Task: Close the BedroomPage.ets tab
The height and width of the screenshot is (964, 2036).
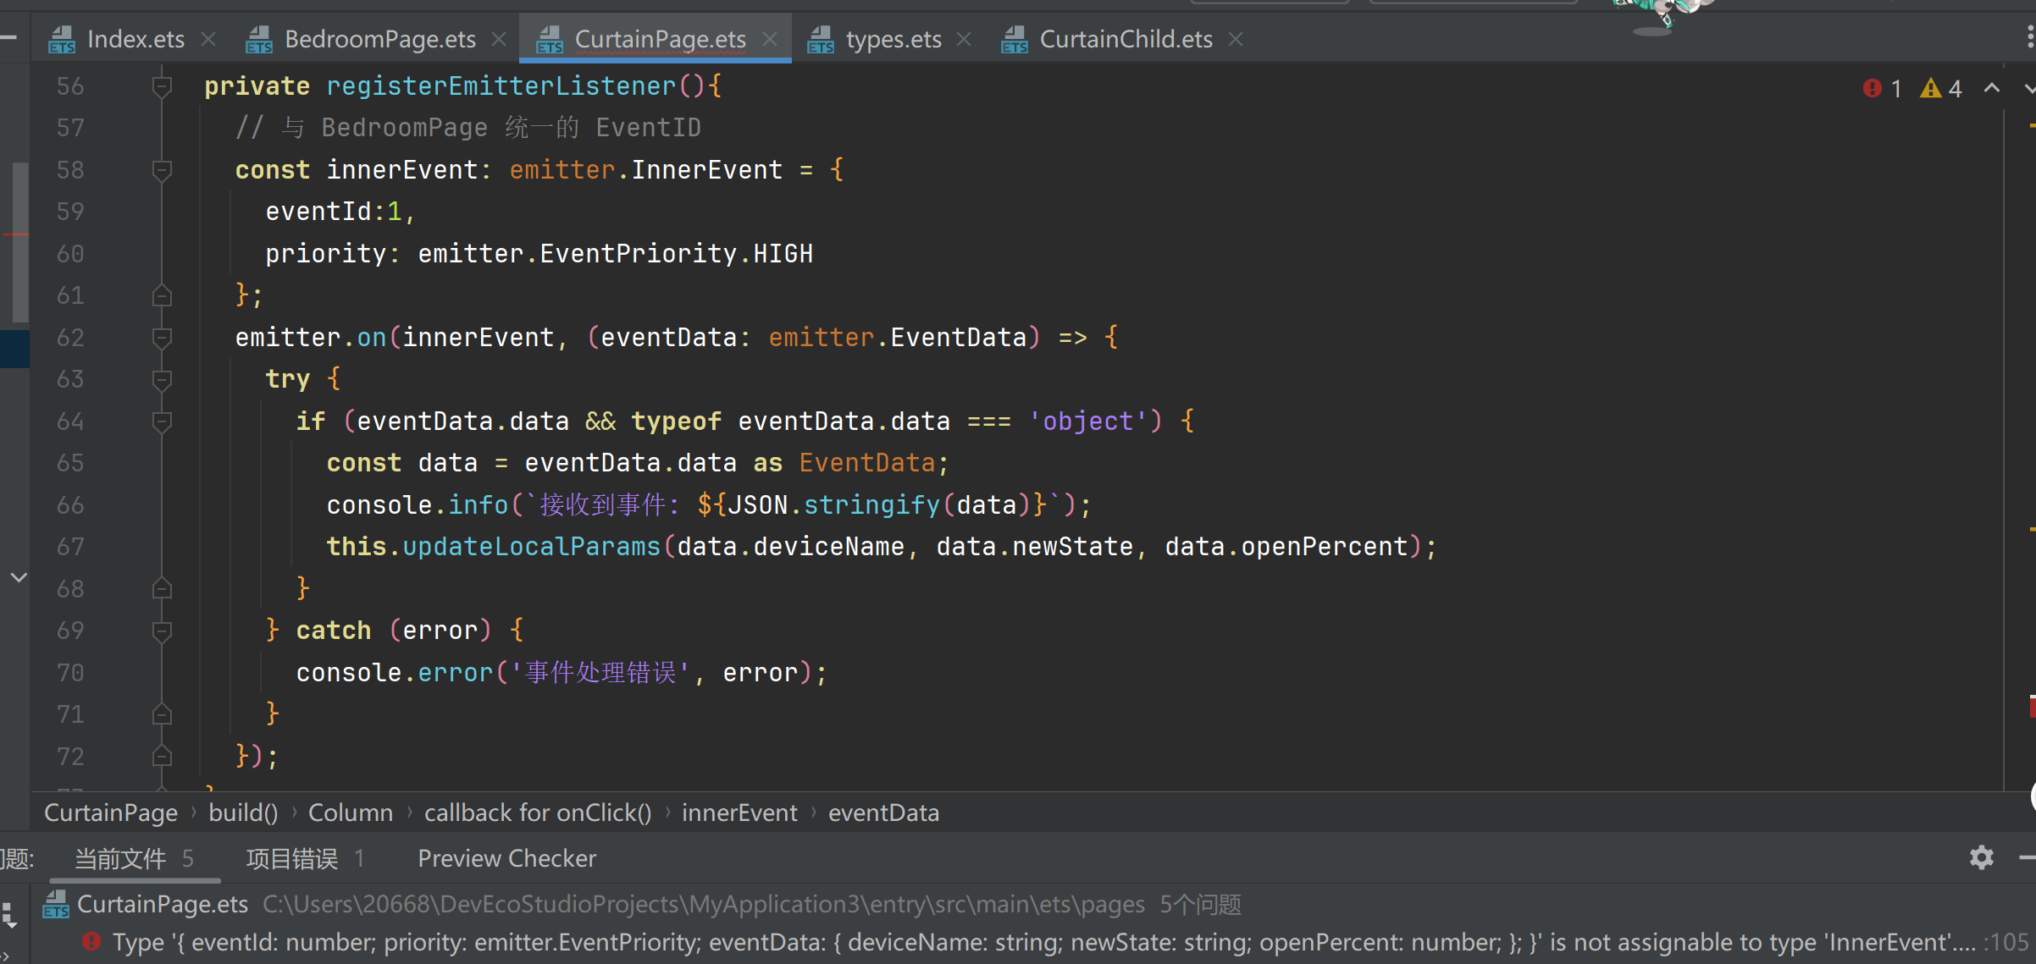Action: [500, 39]
